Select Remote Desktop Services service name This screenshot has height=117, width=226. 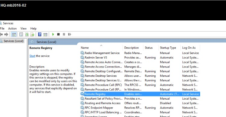tap(100, 76)
